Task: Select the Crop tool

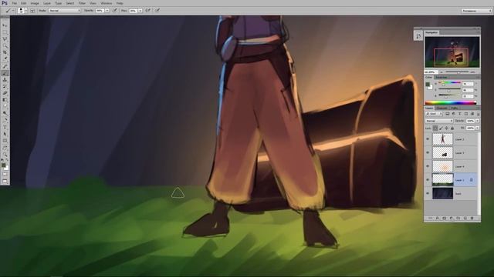Action: [x=5, y=52]
